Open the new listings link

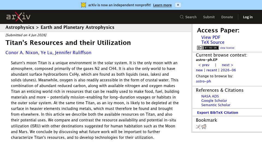pyautogui.click(x=199, y=70)
